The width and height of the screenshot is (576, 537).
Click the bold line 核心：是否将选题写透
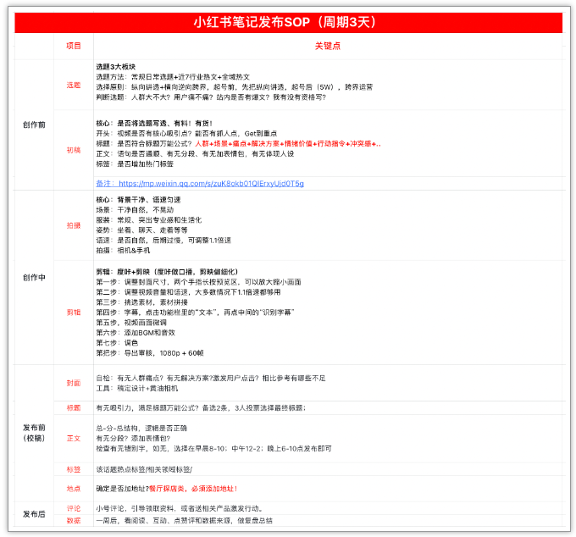154,124
